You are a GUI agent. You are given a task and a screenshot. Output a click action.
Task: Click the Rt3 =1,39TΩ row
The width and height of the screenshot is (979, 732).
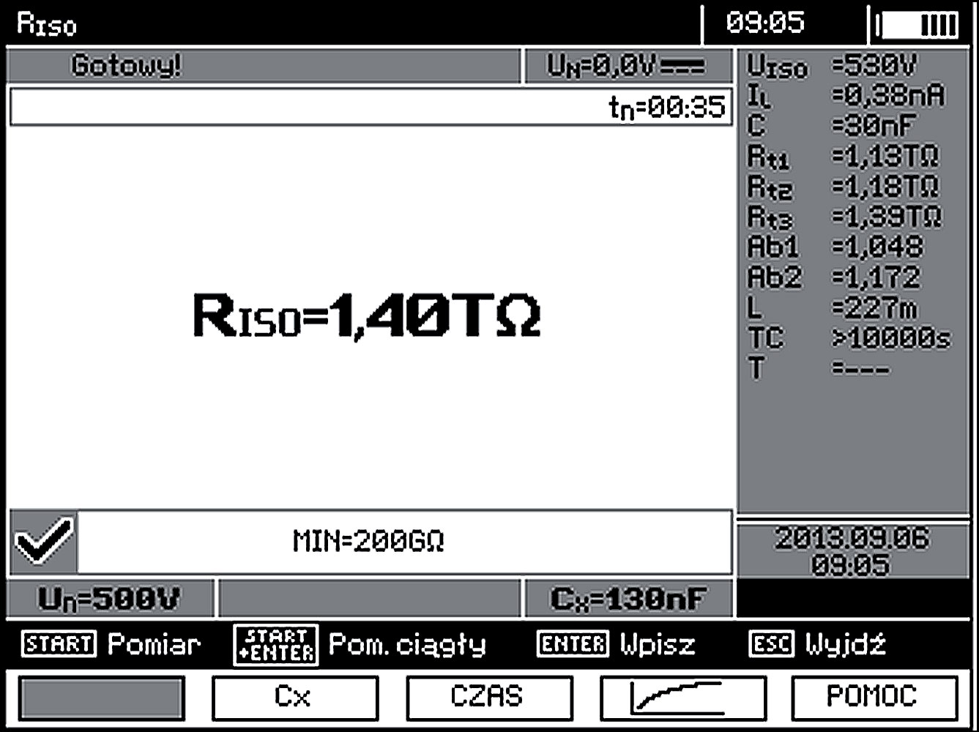click(844, 217)
